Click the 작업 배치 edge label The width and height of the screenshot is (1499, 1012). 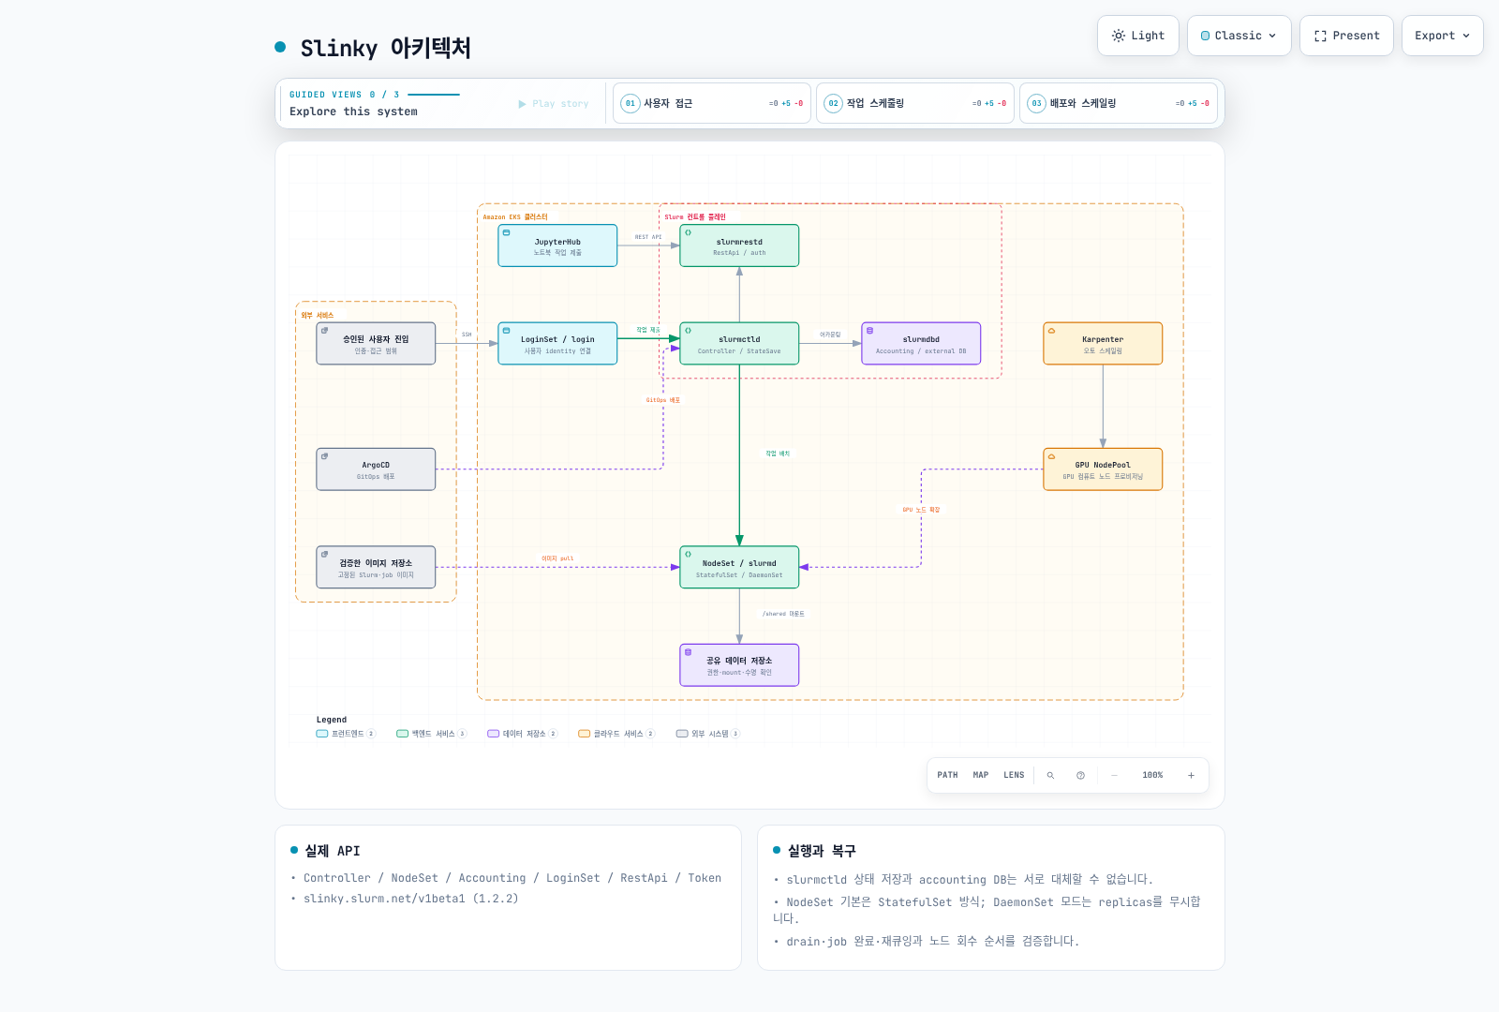click(x=778, y=454)
